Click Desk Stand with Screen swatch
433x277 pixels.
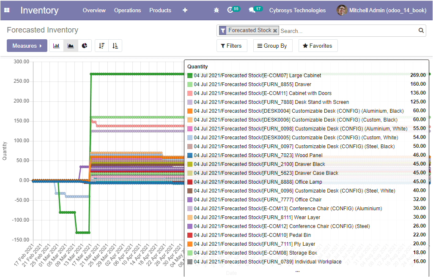click(x=190, y=102)
